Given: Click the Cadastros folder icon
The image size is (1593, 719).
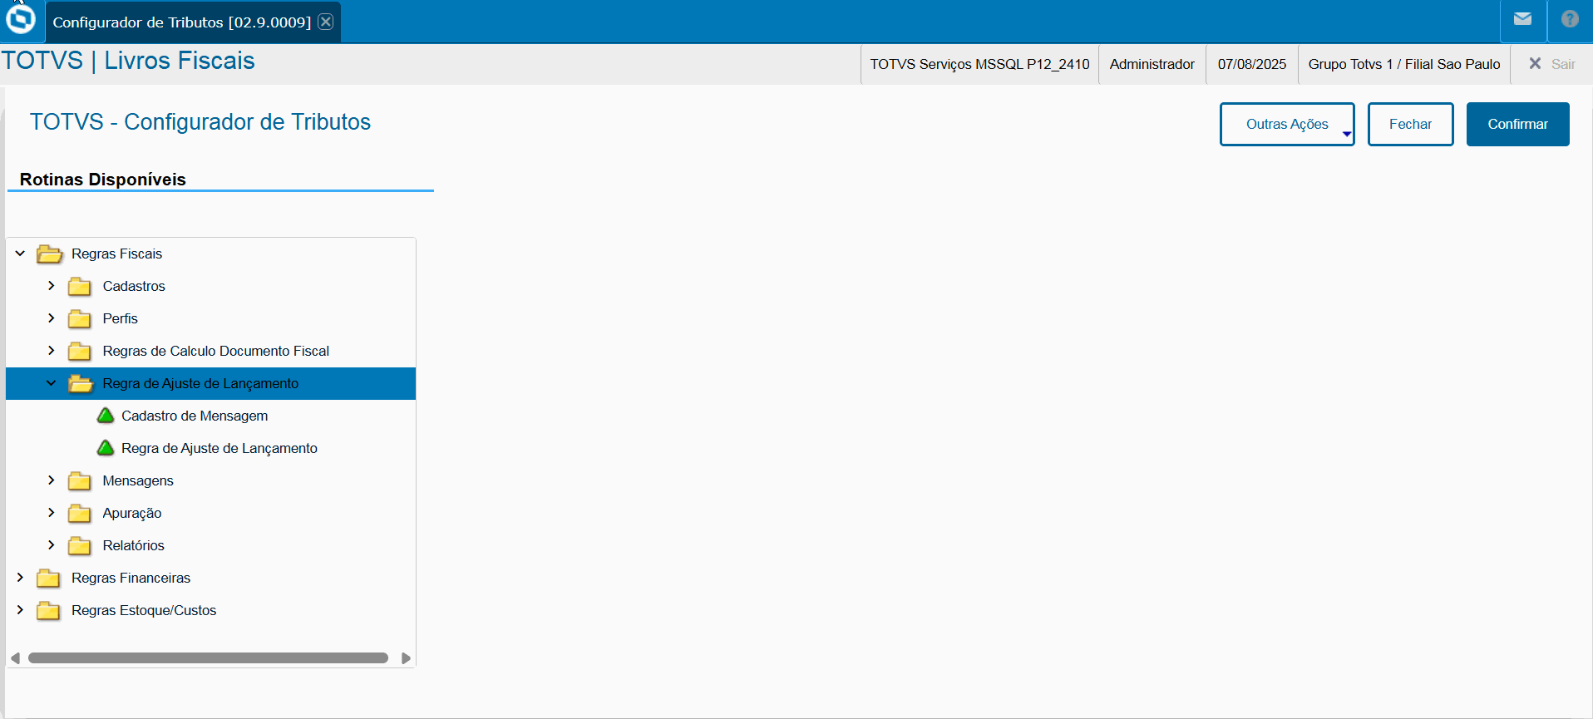Looking at the screenshot, I should [x=80, y=286].
